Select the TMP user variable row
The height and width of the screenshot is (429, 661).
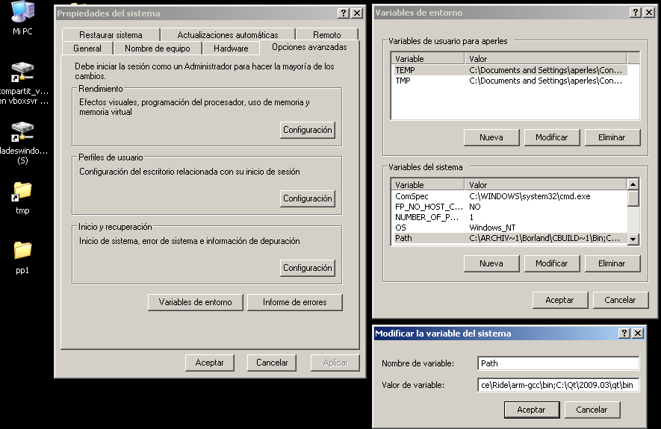[x=511, y=81]
